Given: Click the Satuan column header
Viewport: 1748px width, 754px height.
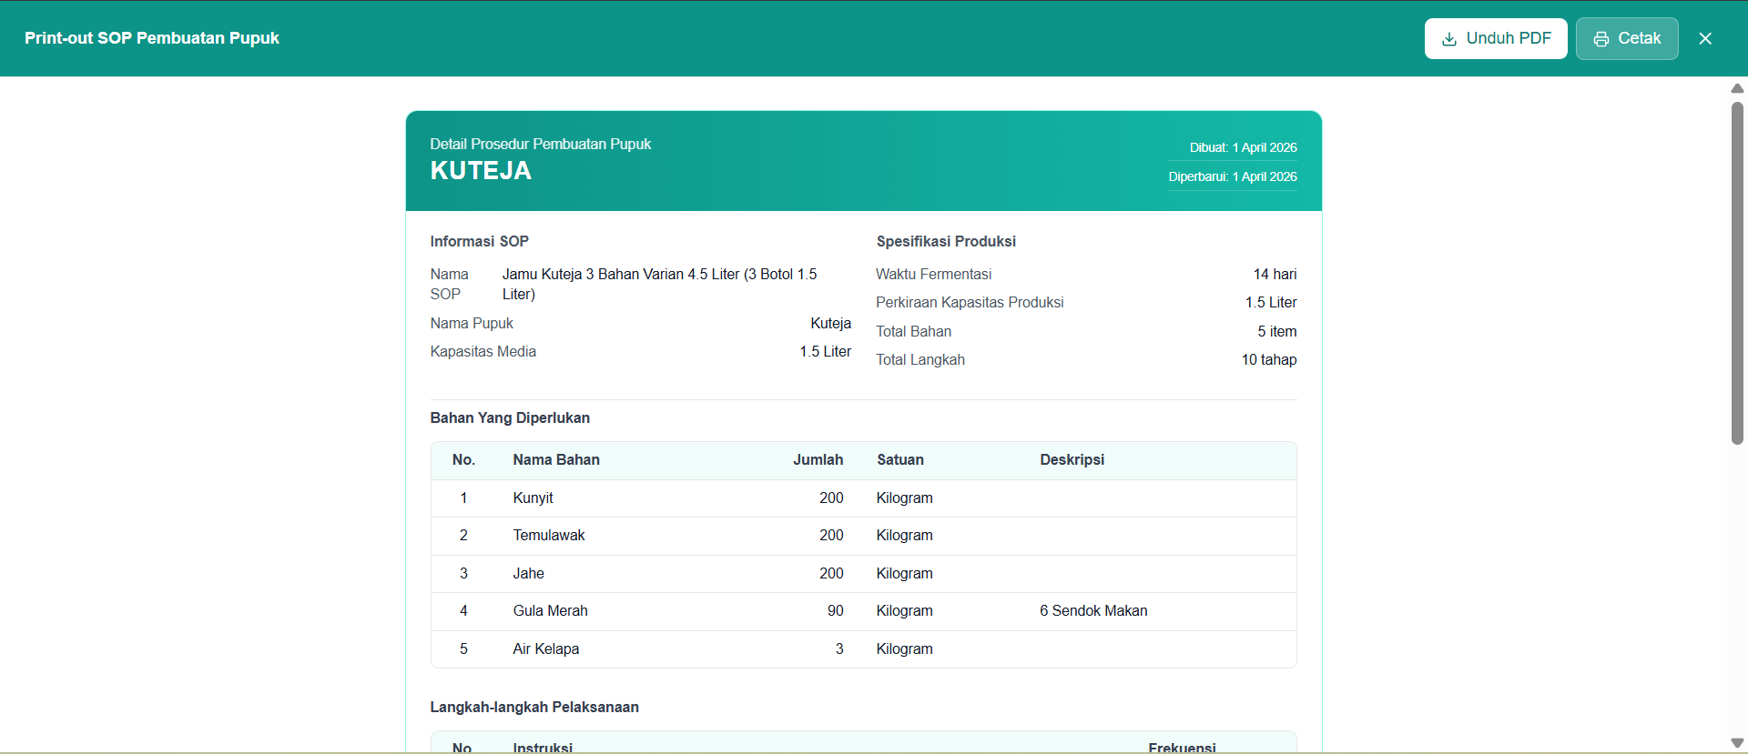Looking at the screenshot, I should point(900,460).
